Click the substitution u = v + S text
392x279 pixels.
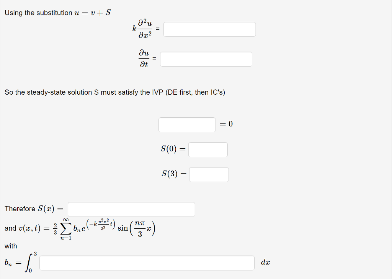(x=58, y=12)
